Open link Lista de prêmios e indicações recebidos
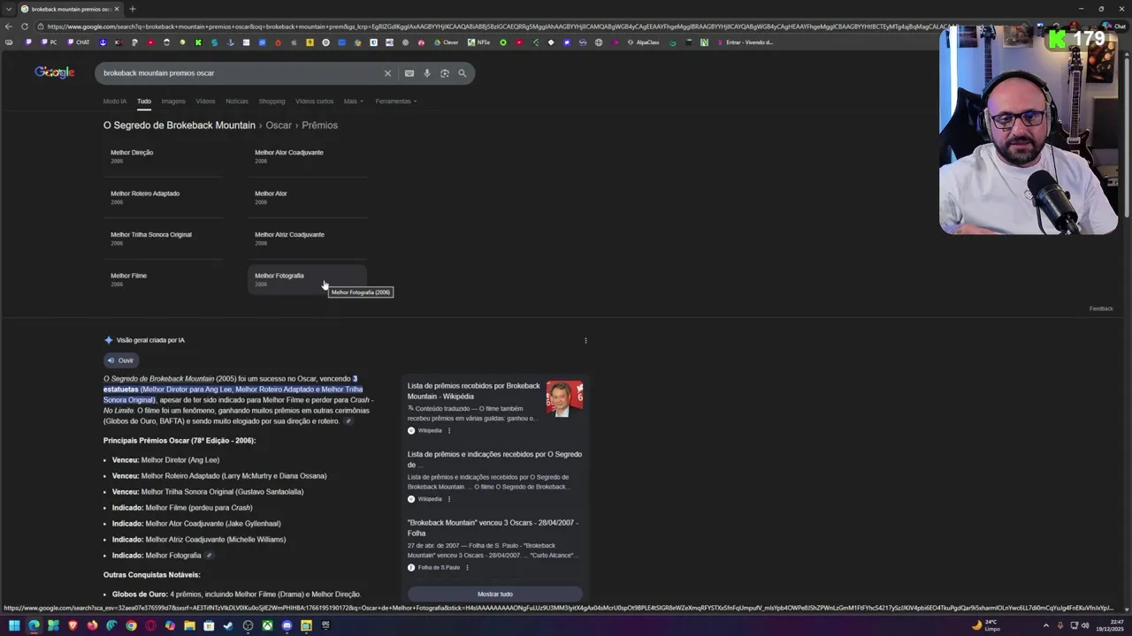This screenshot has height=636, width=1132. coord(494,459)
